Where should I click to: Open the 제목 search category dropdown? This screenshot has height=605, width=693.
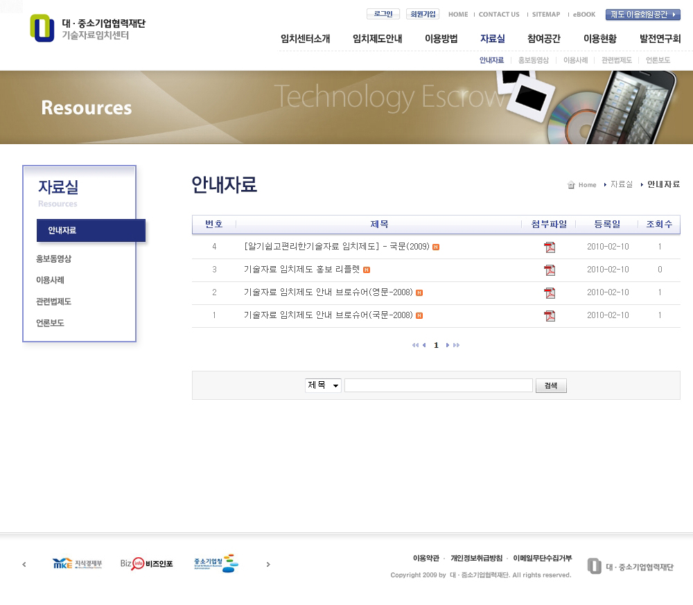323,385
